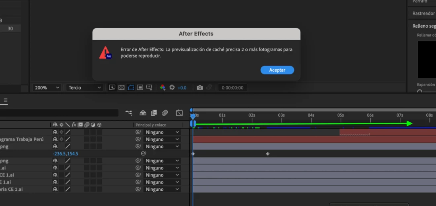Open the Tercio resolution dropdown
This screenshot has height=206, width=436.
(x=84, y=88)
